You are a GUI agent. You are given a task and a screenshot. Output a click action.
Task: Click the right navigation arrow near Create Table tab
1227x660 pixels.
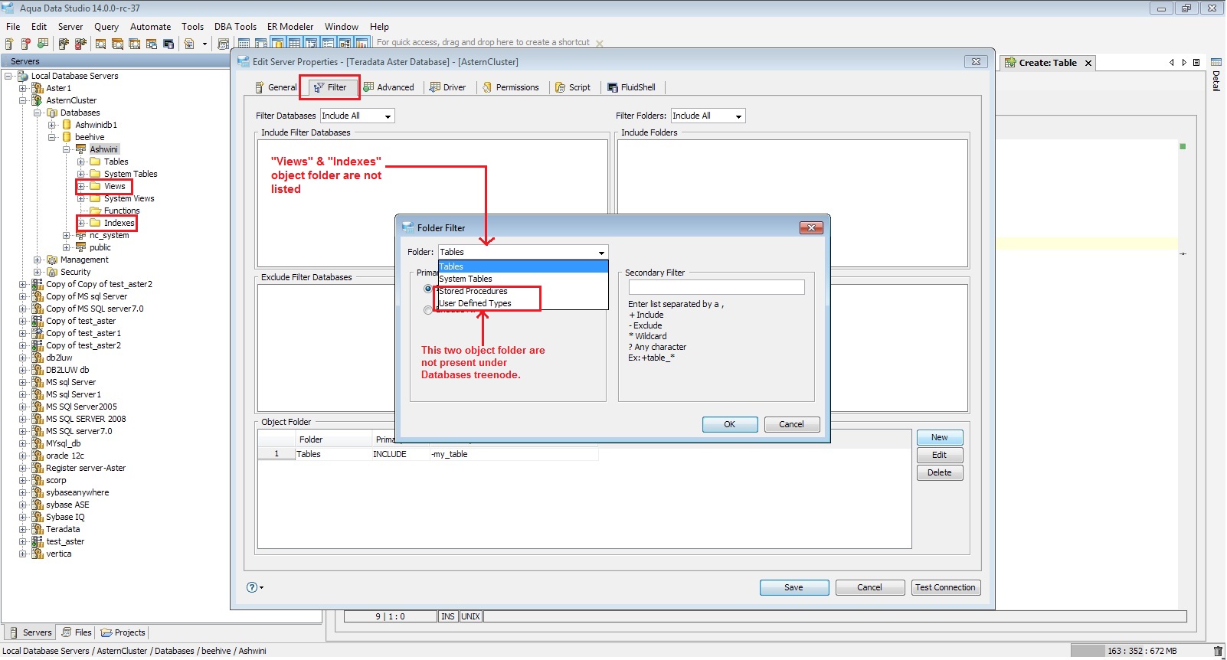pos(1184,63)
